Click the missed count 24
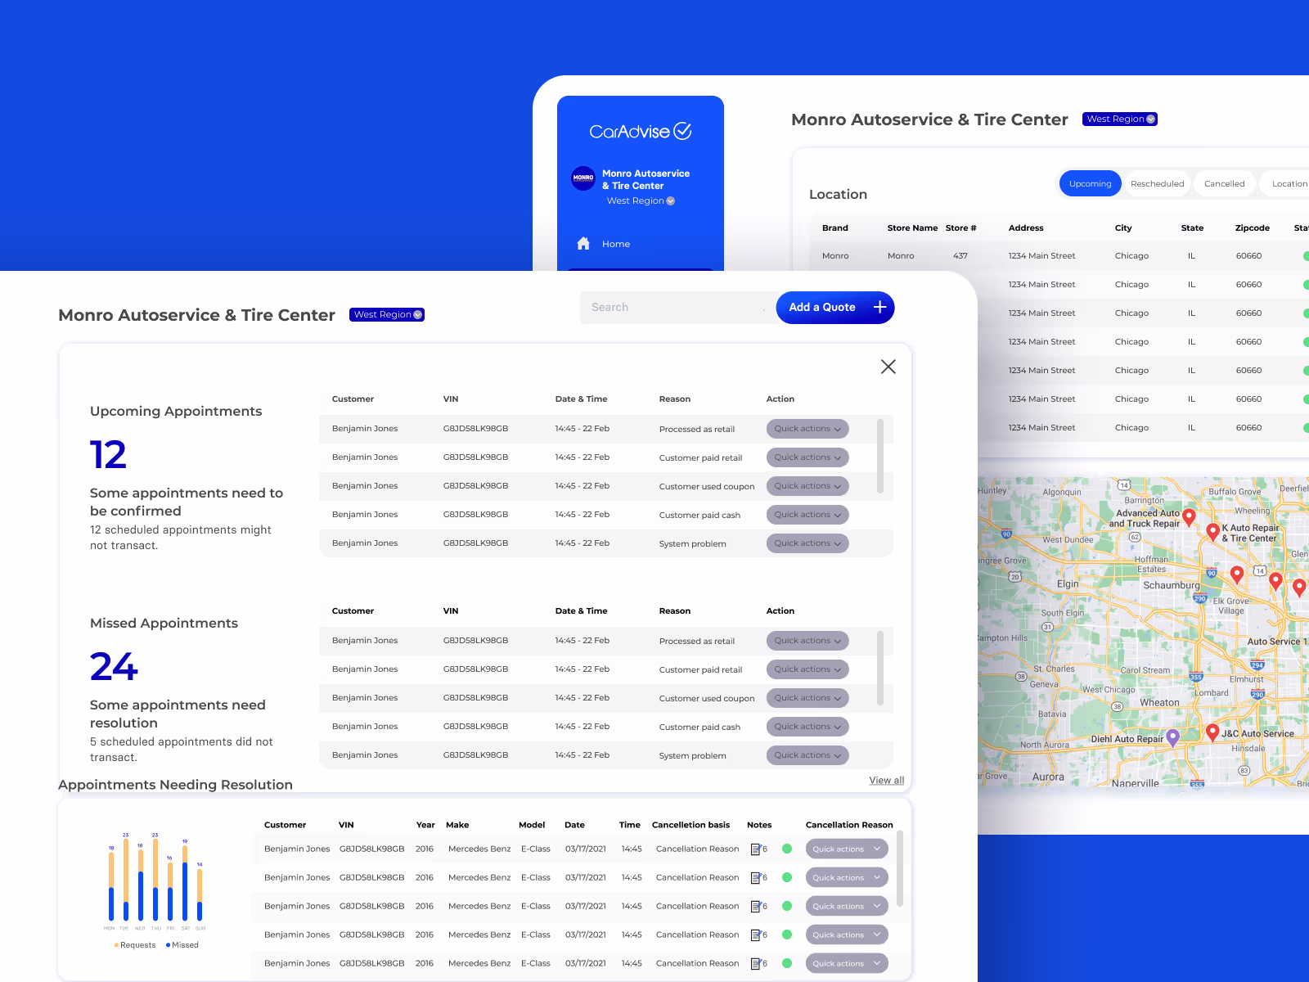Screen dimensions: 1309x982 pyautogui.click(x=114, y=667)
